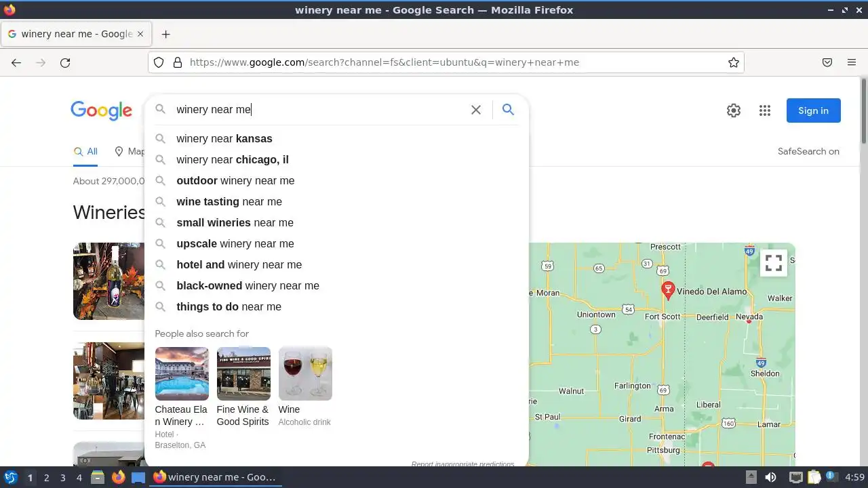Expand the map to fullscreen
Screen dimensions: 868x488
[x=774, y=263]
